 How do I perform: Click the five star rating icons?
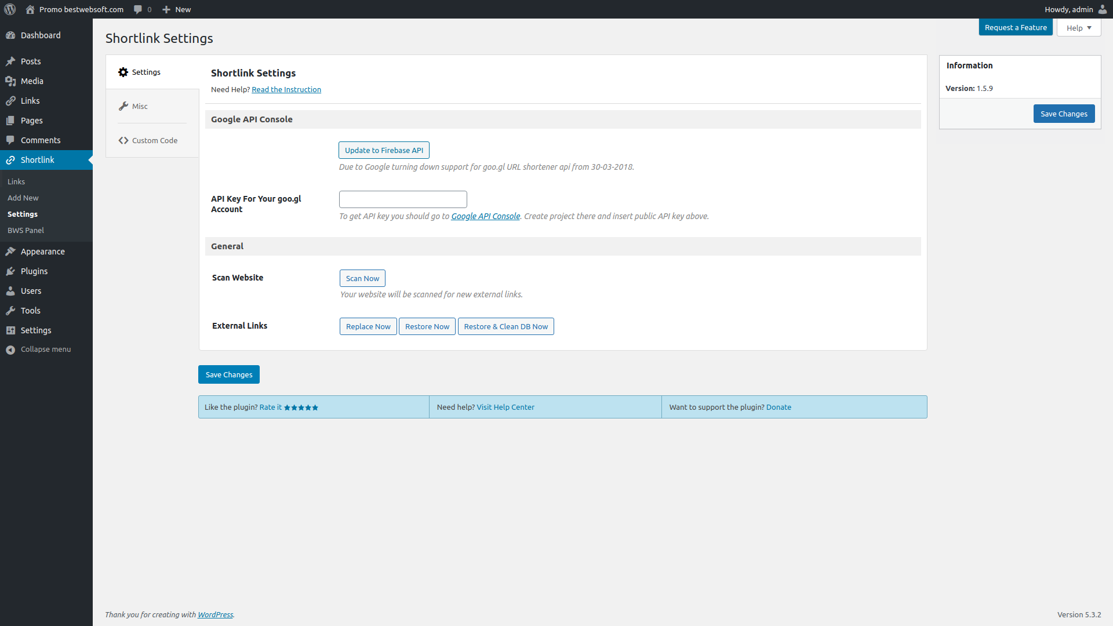(x=301, y=407)
